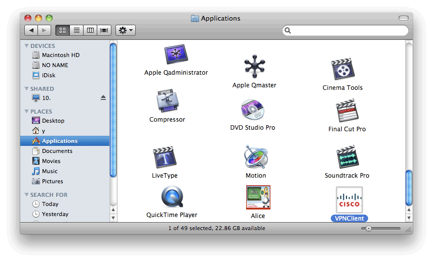
Task: Open the shared computer 10.
Action: (x=46, y=98)
